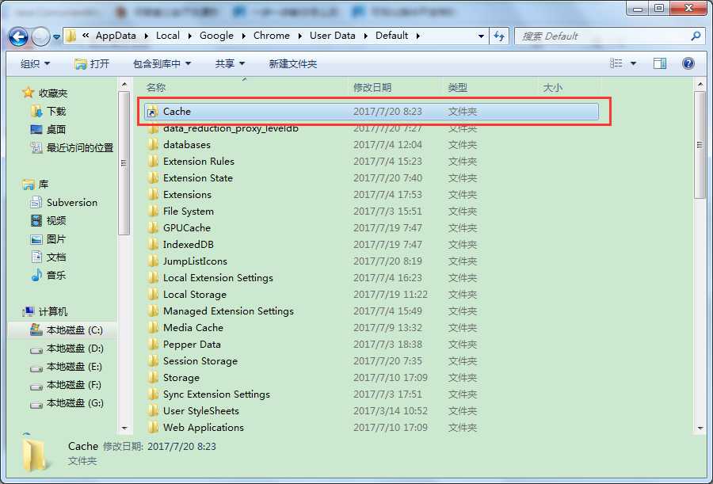Expand the address bar history dropdown

point(481,36)
